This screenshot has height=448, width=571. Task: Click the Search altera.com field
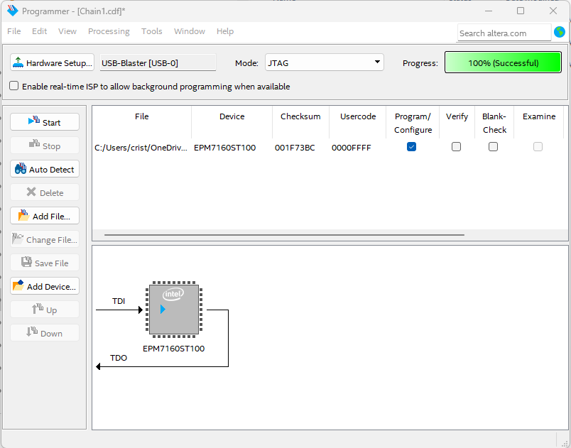coord(504,33)
